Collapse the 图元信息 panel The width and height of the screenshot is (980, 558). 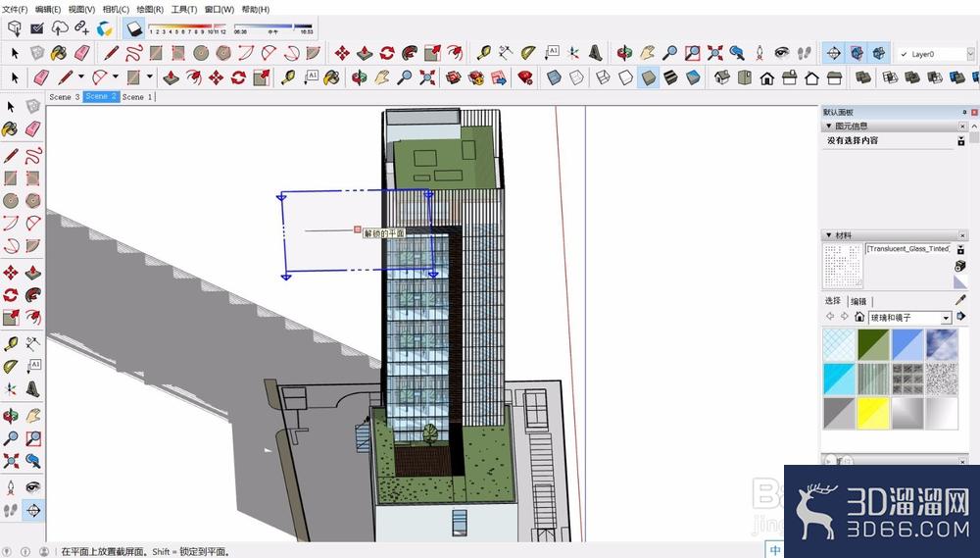(829, 126)
